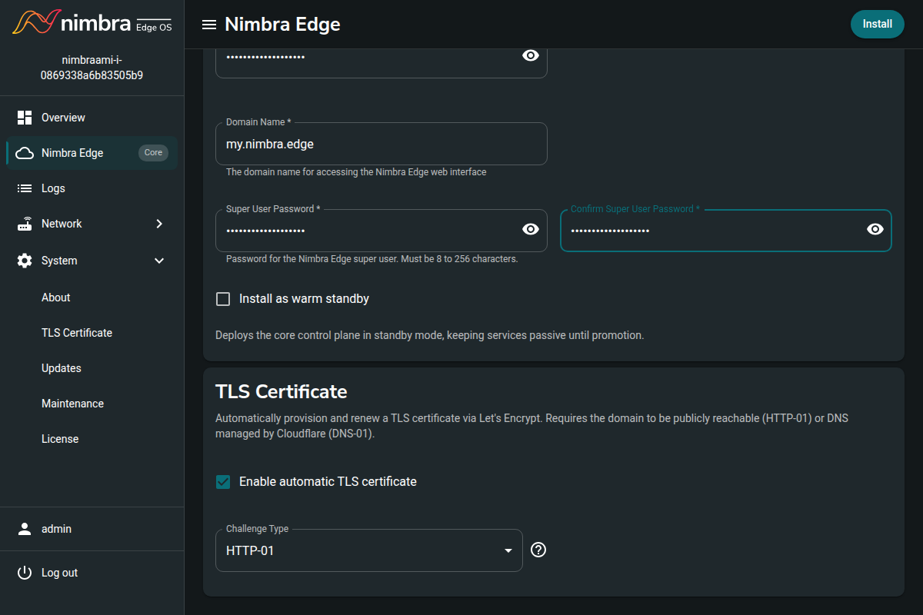This screenshot has width=923, height=615.
Task: Expand the Network submenu chevron
Action: point(159,224)
